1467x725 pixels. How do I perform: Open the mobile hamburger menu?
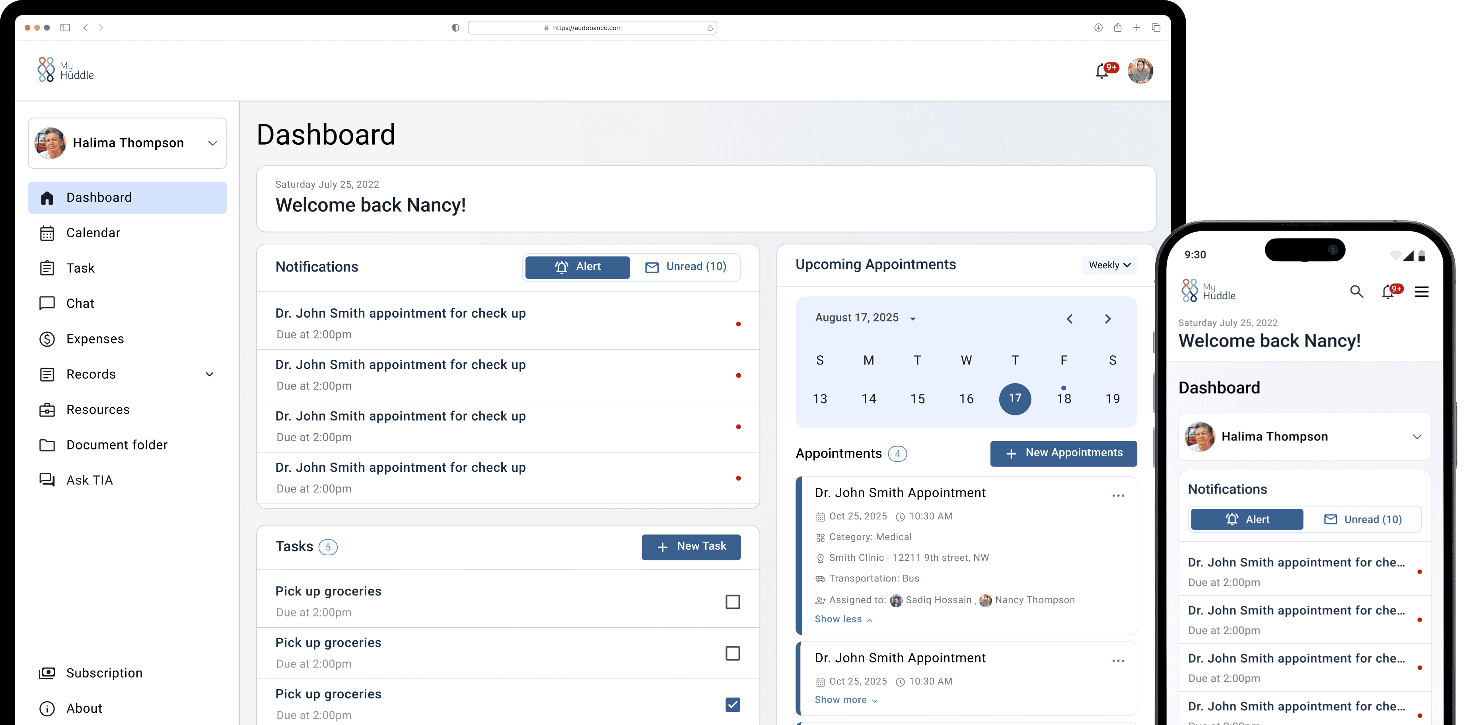point(1421,292)
